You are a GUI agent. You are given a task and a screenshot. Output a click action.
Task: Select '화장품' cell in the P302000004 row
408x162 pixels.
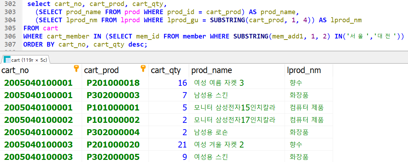point(309,132)
